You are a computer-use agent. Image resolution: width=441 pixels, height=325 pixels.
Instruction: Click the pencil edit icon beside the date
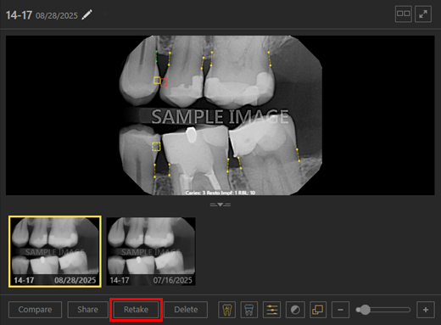[87, 14]
